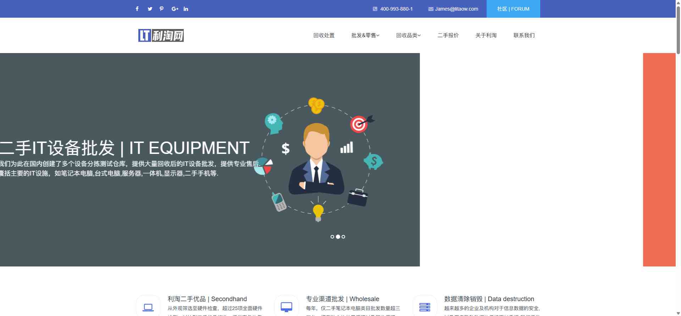Click the LinkedIn icon
681x316 pixels.
pyautogui.click(x=186, y=9)
